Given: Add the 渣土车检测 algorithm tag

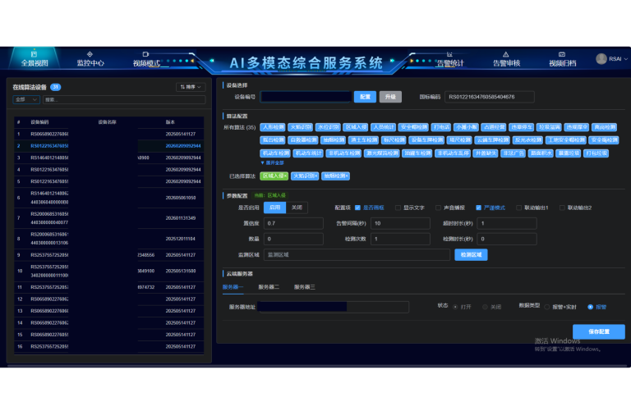Looking at the screenshot, I should pyautogui.click(x=363, y=140).
